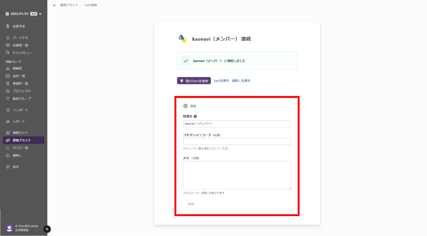427x236 pixels.
Task: Click the プロジェクト briefcase icon
Action: [8, 91]
